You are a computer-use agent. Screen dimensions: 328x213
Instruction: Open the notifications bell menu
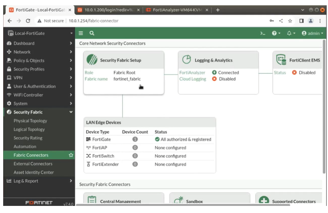291,33
